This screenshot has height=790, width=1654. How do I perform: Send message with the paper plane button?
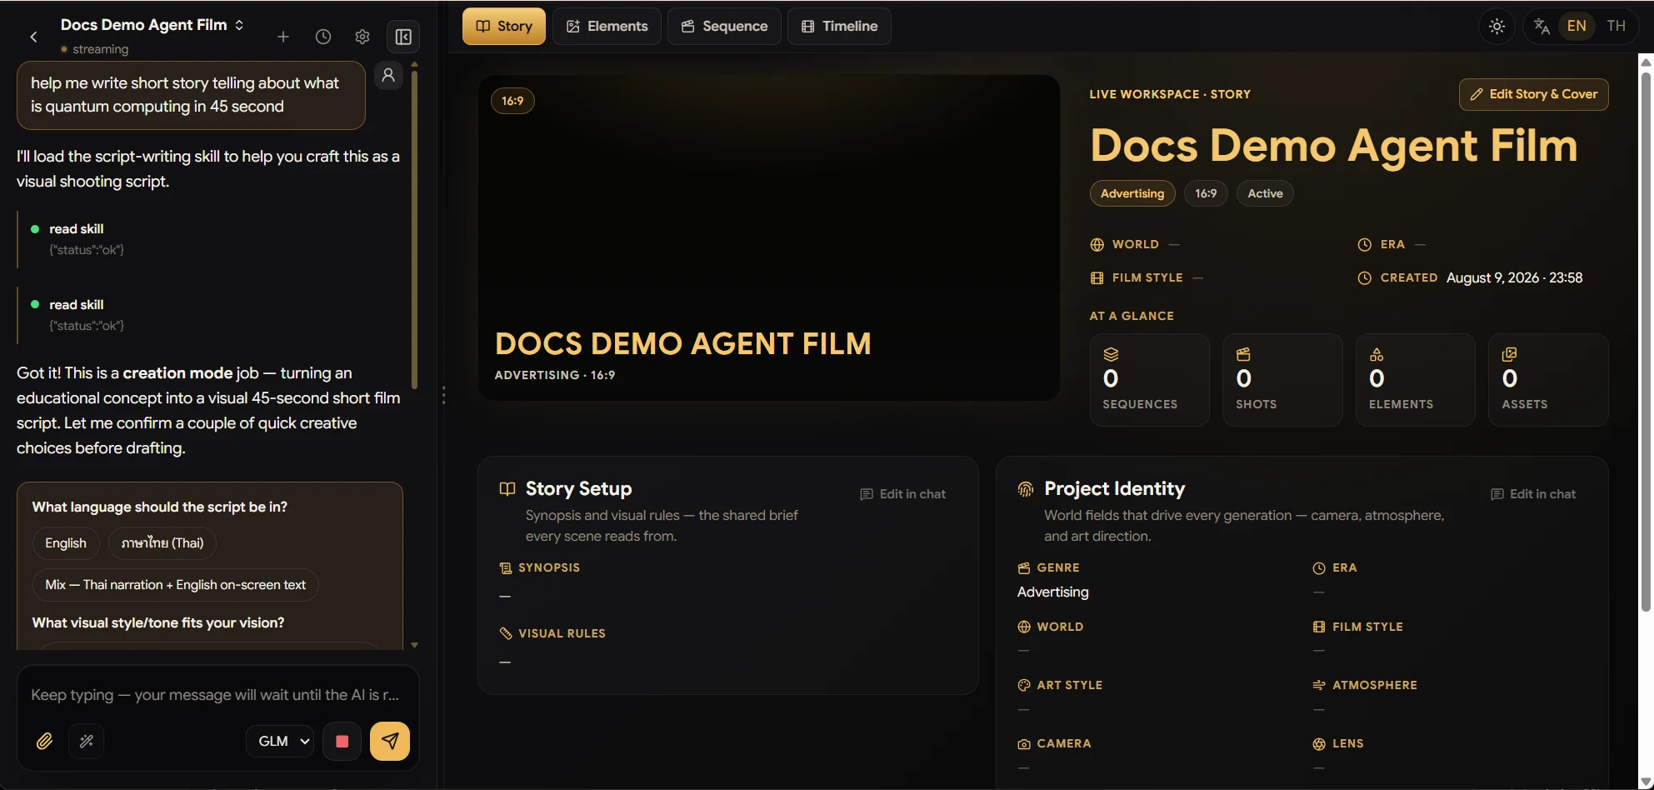(390, 741)
